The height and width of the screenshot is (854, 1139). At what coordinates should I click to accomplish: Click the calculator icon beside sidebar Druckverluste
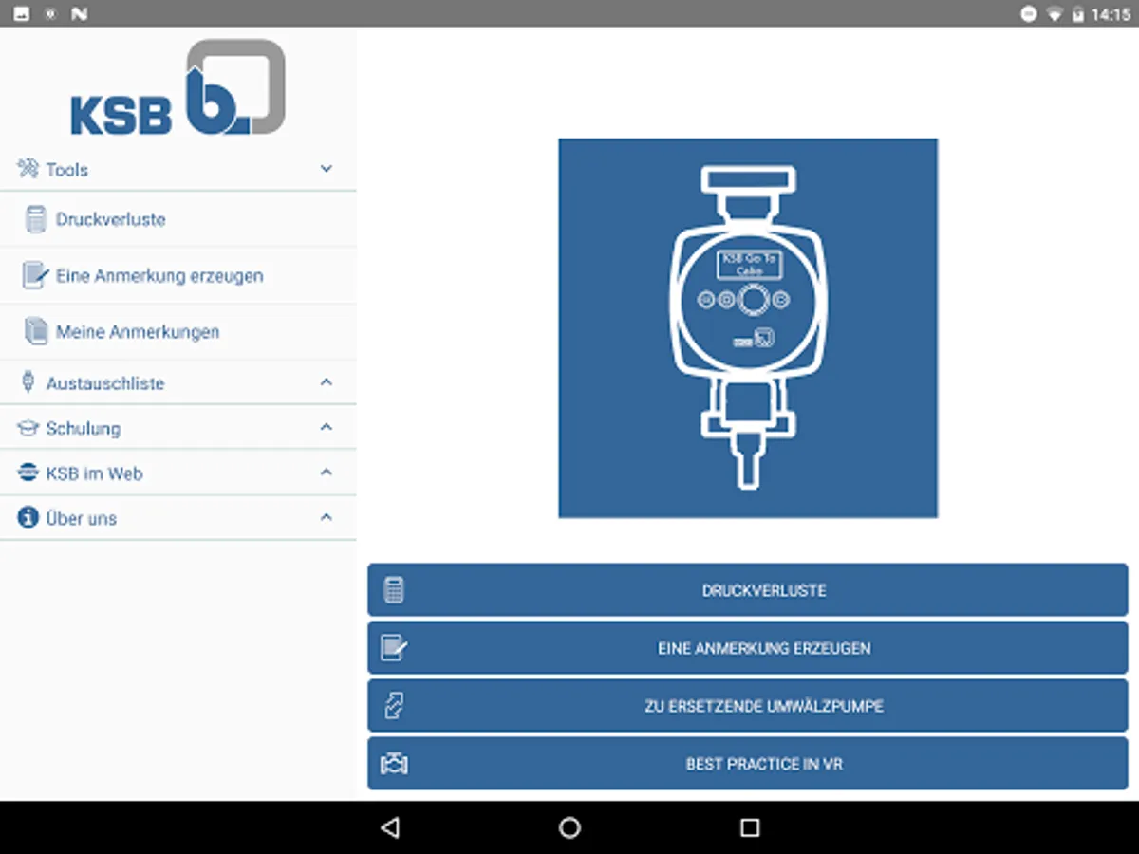click(x=36, y=219)
